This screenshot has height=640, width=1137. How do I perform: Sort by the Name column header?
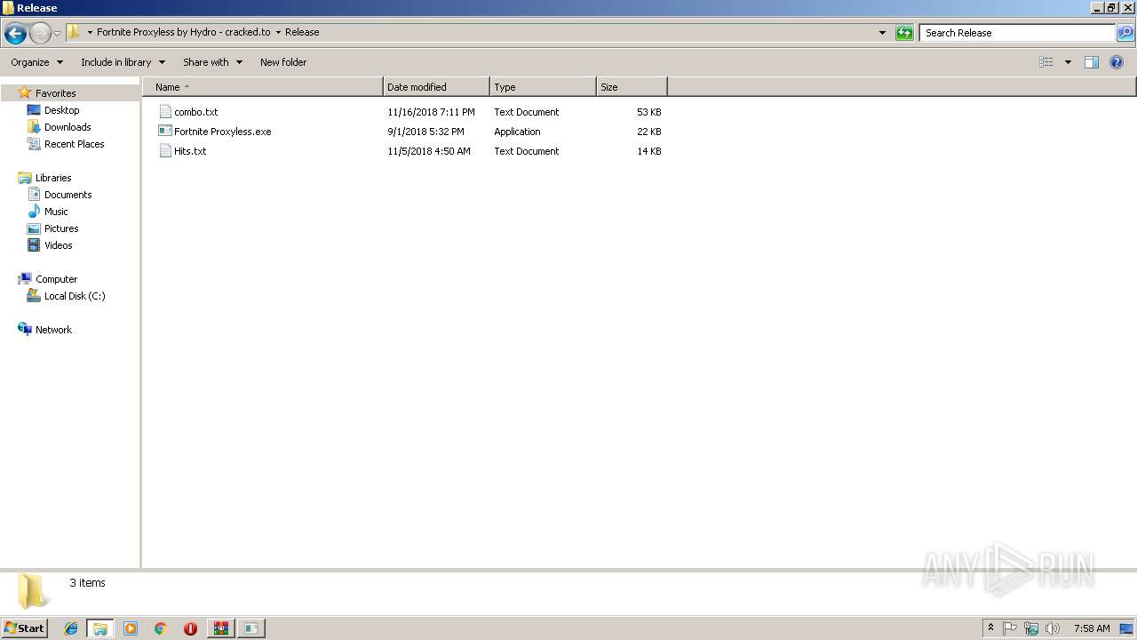click(263, 87)
